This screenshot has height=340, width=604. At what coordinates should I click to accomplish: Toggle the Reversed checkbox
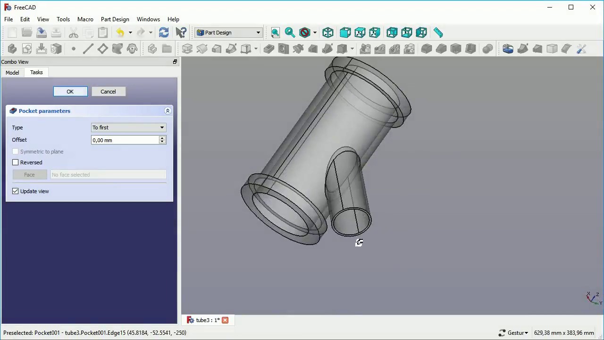click(x=16, y=162)
